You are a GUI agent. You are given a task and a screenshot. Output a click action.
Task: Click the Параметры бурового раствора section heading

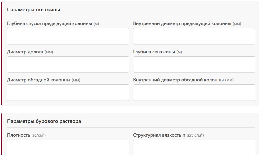coord(44,121)
